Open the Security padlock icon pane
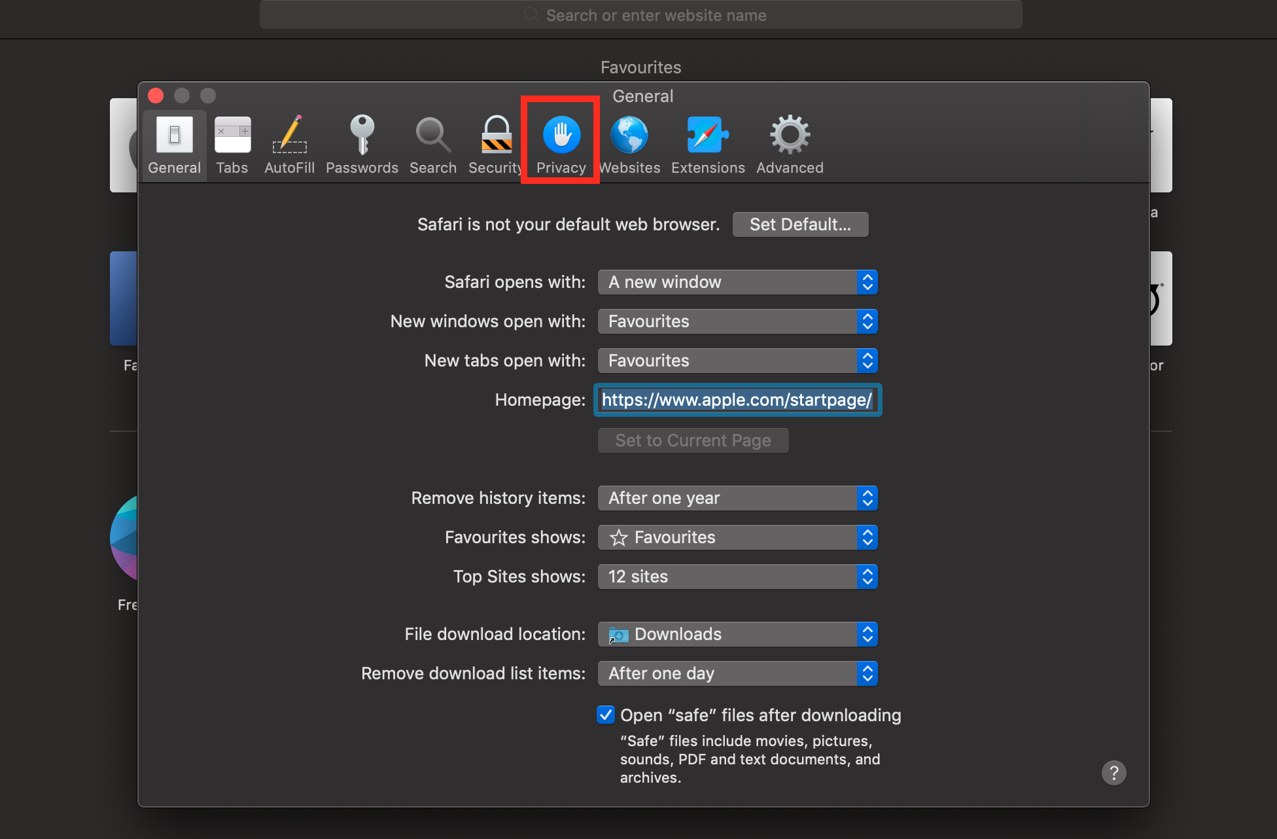1277x839 pixels. [495, 145]
